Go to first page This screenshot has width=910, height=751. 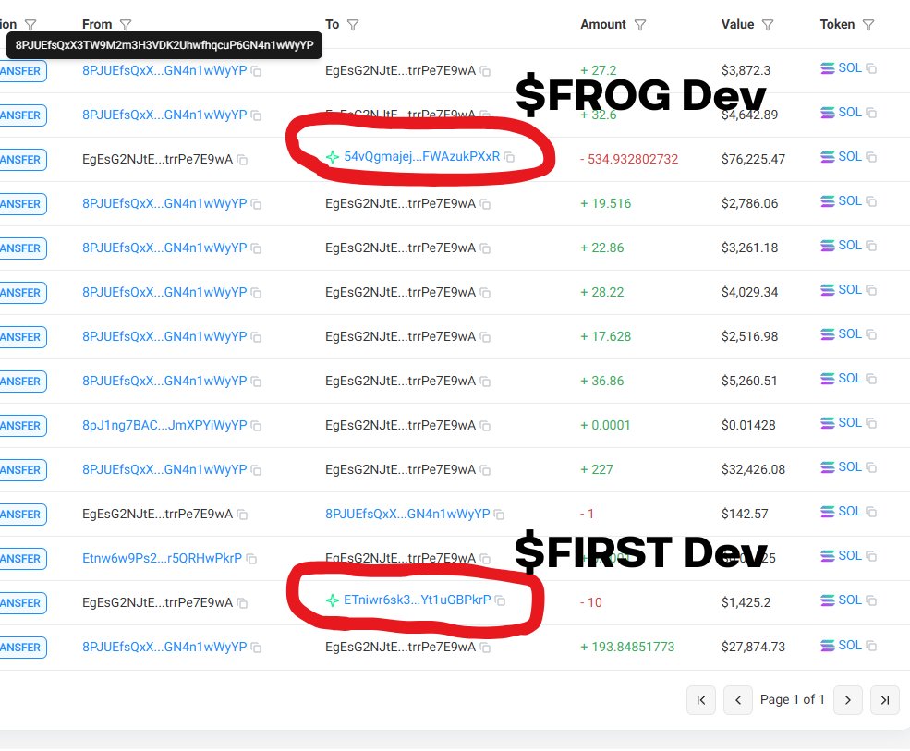(701, 700)
